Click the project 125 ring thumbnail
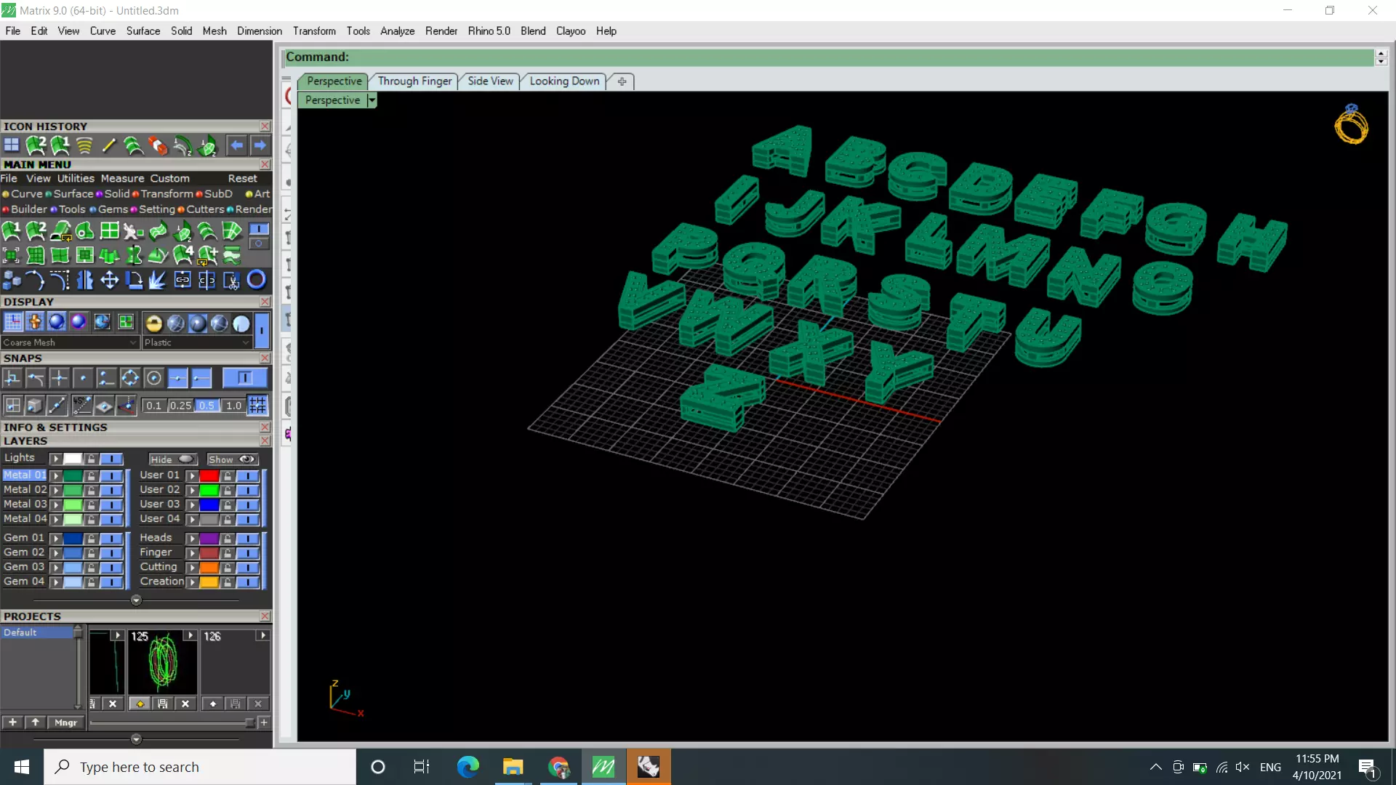This screenshot has width=1396, height=785. pyautogui.click(x=162, y=662)
